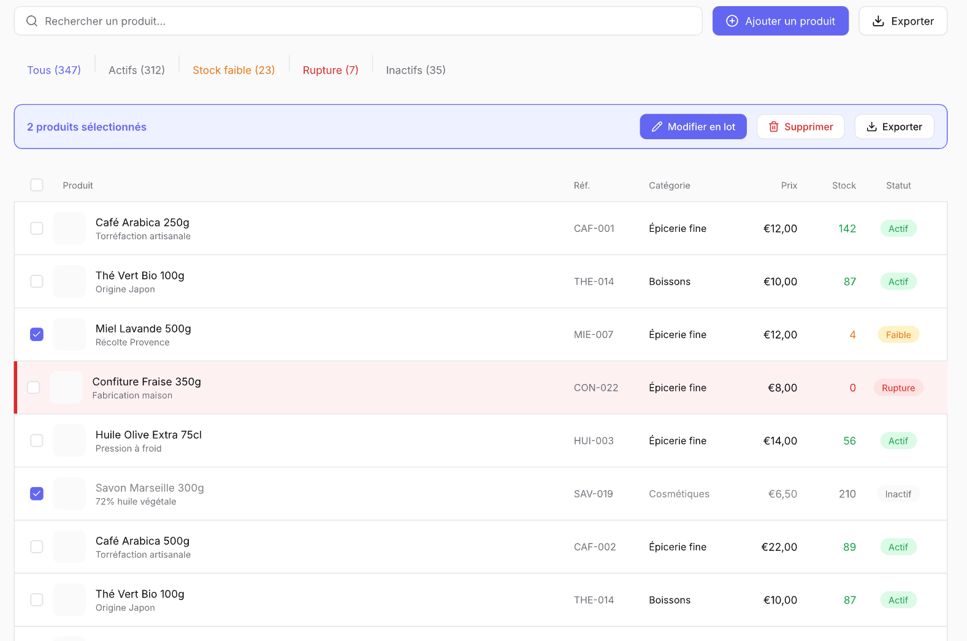This screenshot has height=641, width=967.
Task: Click the download icon in selection bar Exporter
Action: pos(871,127)
